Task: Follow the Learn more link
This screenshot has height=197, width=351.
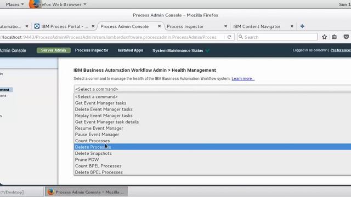Action: 243,79
